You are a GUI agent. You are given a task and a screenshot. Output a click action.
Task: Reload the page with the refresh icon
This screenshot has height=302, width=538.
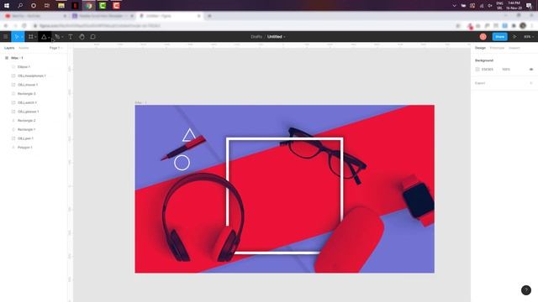pyautogui.click(x=24, y=26)
